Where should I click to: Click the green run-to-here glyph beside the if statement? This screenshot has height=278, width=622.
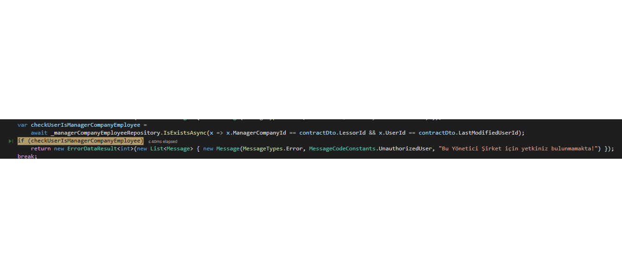pos(10,141)
